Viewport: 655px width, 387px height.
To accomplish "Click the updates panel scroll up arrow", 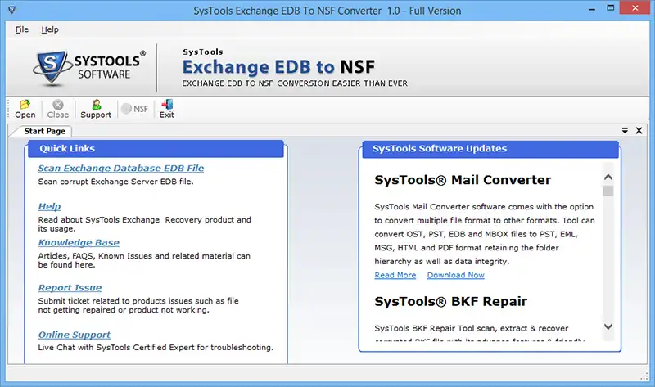I will tap(608, 178).
